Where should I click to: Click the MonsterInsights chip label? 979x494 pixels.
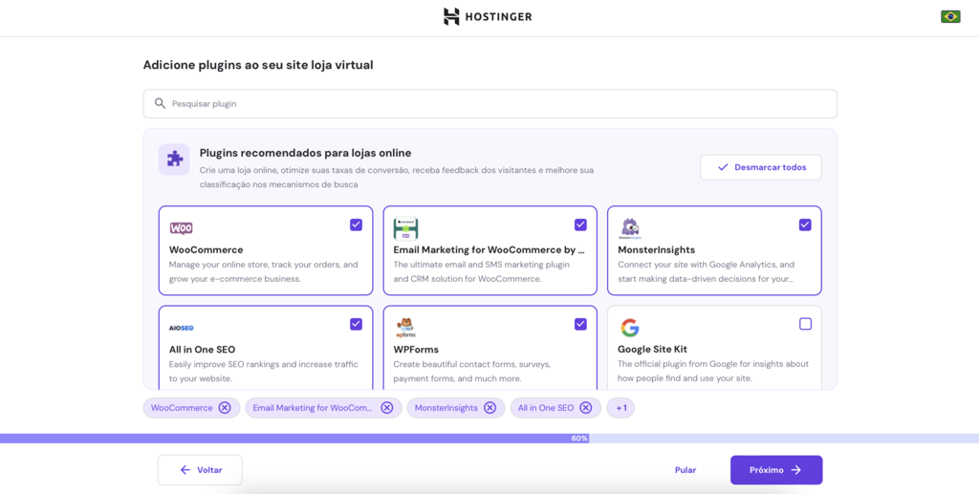(446, 408)
